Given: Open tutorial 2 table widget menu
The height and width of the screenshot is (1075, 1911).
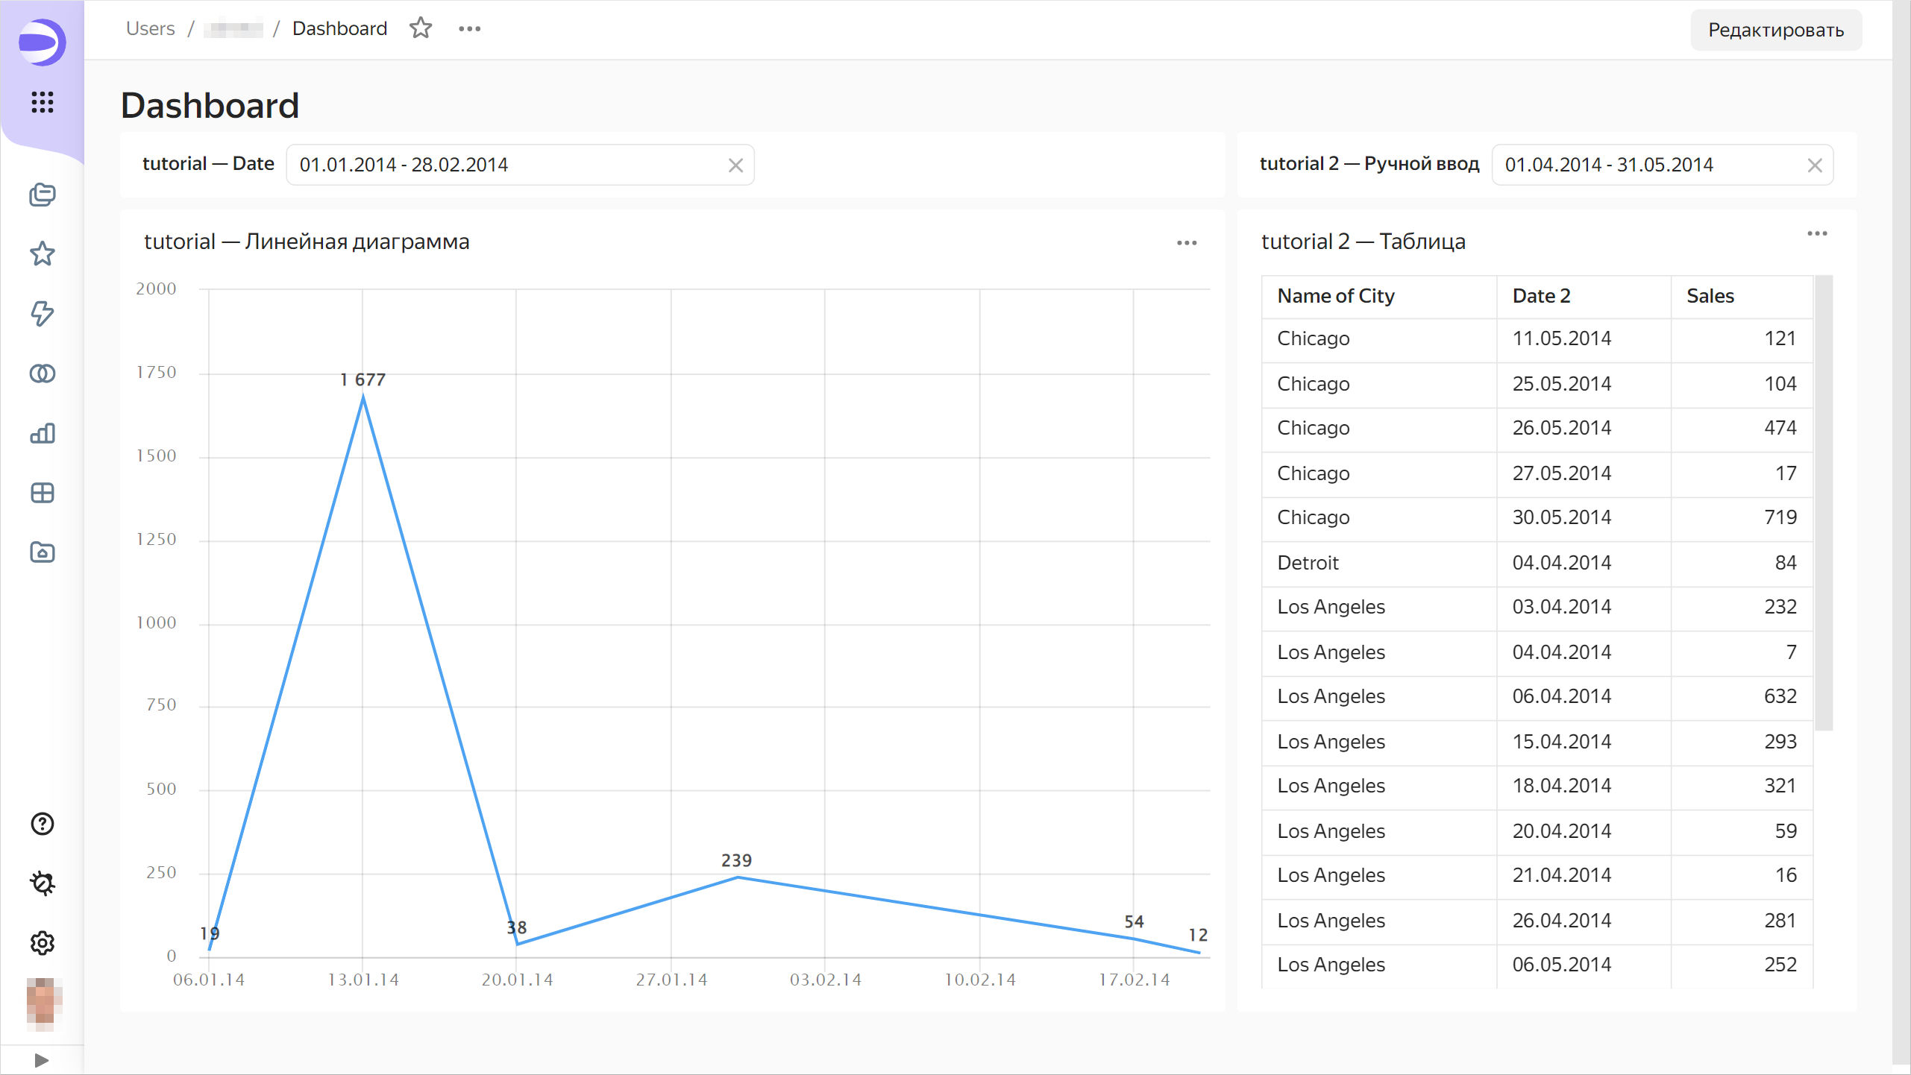Looking at the screenshot, I should click(1817, 234).
